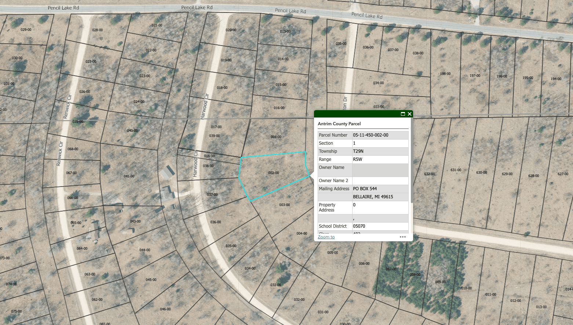Click parcel labeled 198-00
The width and height of the screenshot is (573, 325).
pyautogui.click(x=445, y=74)
